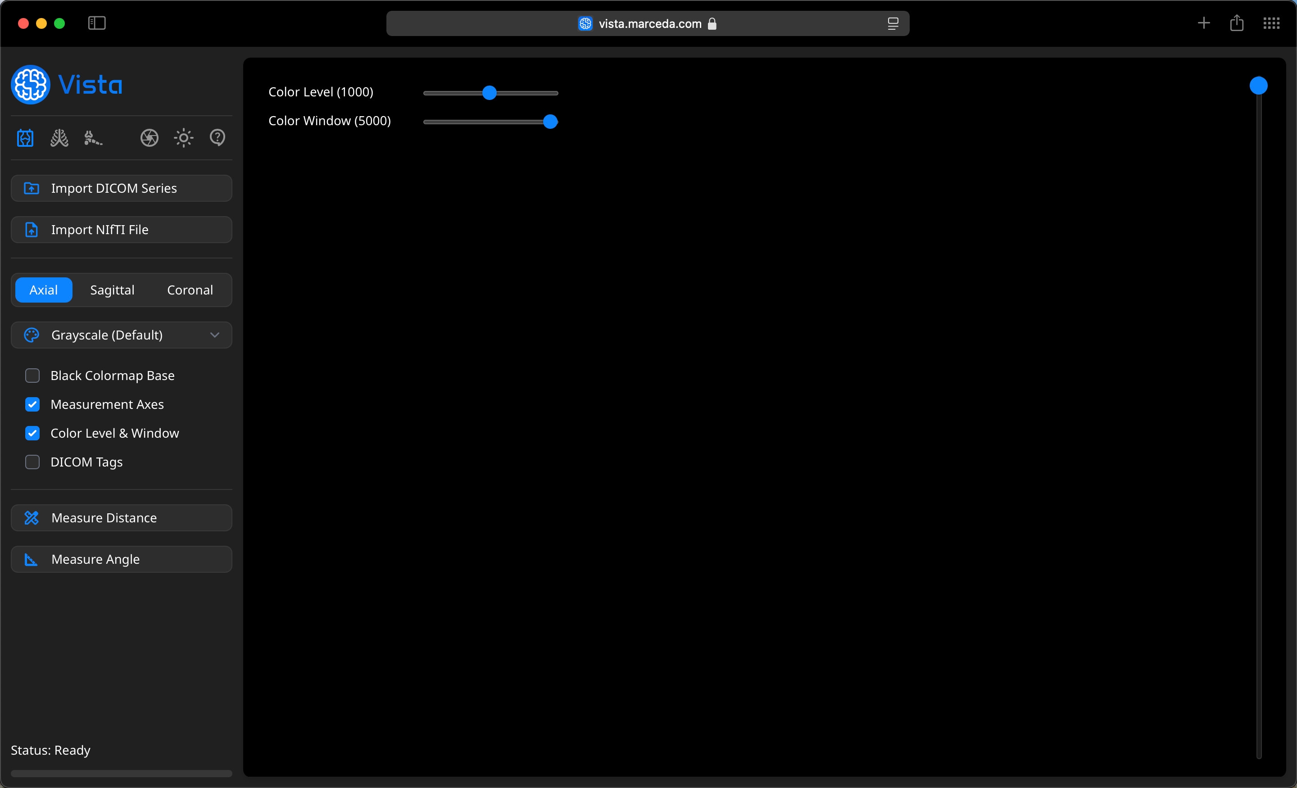Click the progress bar below Status: Ready
The width and height of the screenshot is (1297, 788).
[x=122, y=773]
